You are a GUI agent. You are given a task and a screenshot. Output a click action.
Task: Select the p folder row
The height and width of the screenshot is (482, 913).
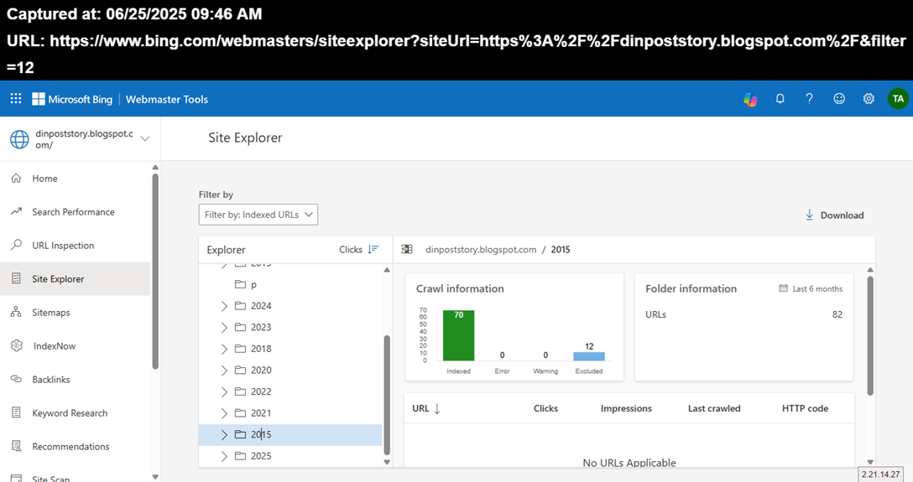290,284
